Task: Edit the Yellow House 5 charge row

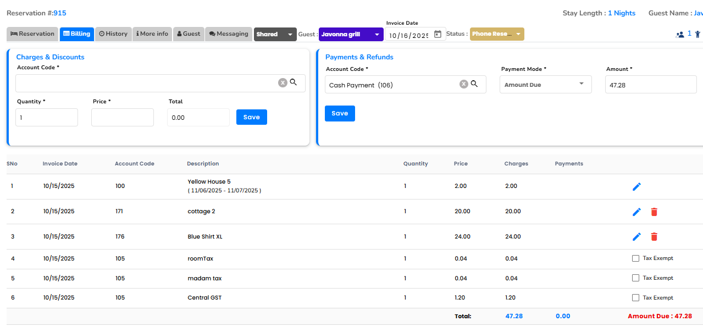Action: point(636,187)
